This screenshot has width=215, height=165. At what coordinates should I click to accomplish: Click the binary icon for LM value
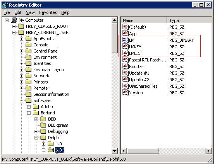pyautogui.click(x=126, y=40)
